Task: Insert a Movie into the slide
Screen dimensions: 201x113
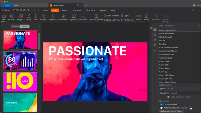Action: (146, 17)
